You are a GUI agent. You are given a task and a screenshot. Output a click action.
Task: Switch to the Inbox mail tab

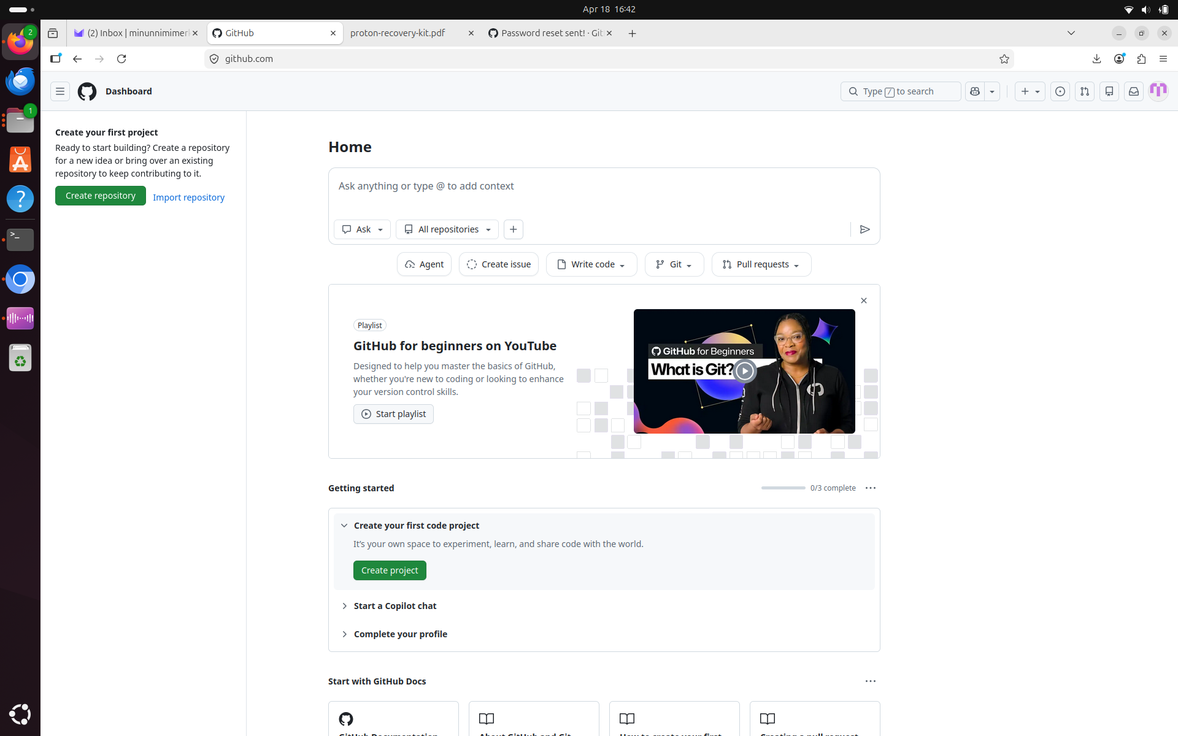(132, 33)
